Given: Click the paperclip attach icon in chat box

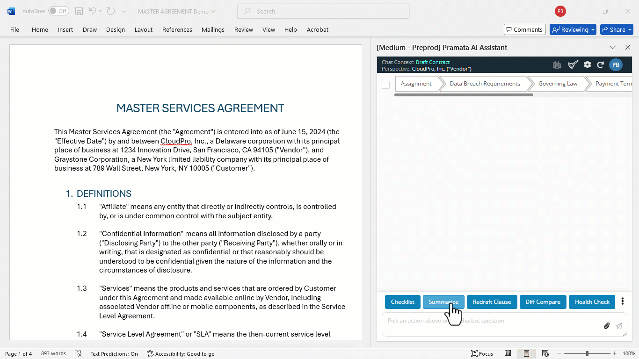Looking at the screenshot, I should (607, 326).
